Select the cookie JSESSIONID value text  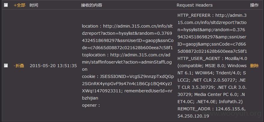pyautogui.click(x=128, y=84)
